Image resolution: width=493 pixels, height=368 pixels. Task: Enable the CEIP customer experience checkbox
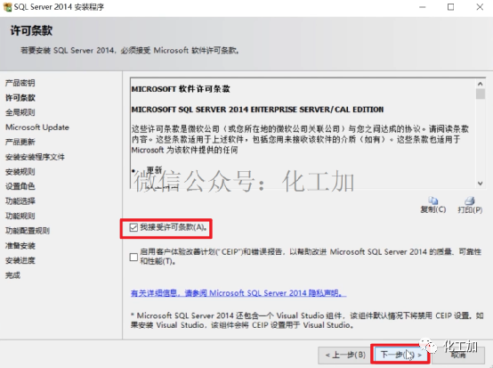[133, 257]
